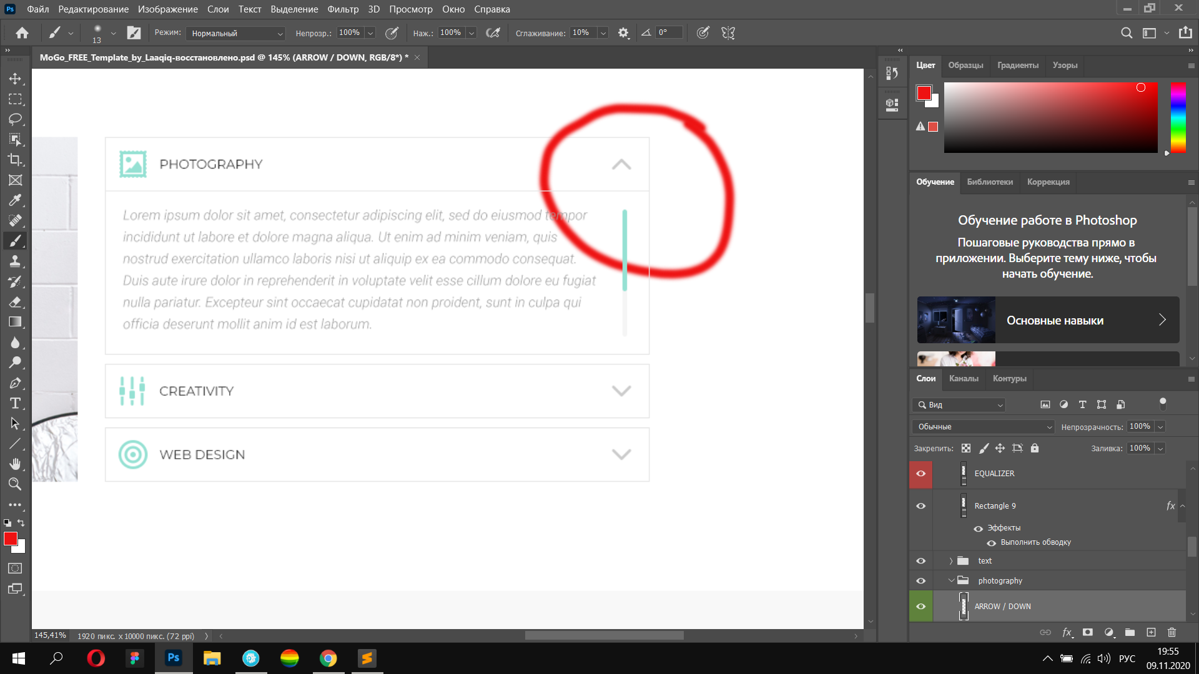This screenshot has width=1199, height=674.
Task: Select the Brush tool in toolbar
Action: 15,241
